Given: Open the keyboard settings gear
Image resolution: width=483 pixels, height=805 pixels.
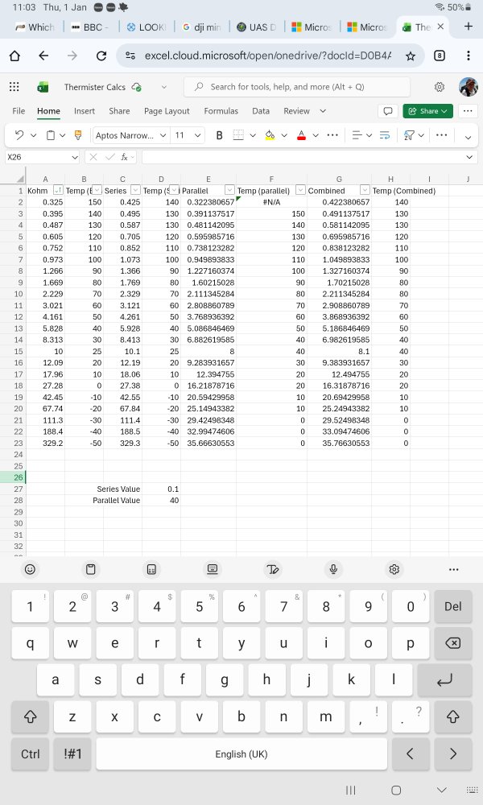Looking at the screenshot, I should pos(394,569).
